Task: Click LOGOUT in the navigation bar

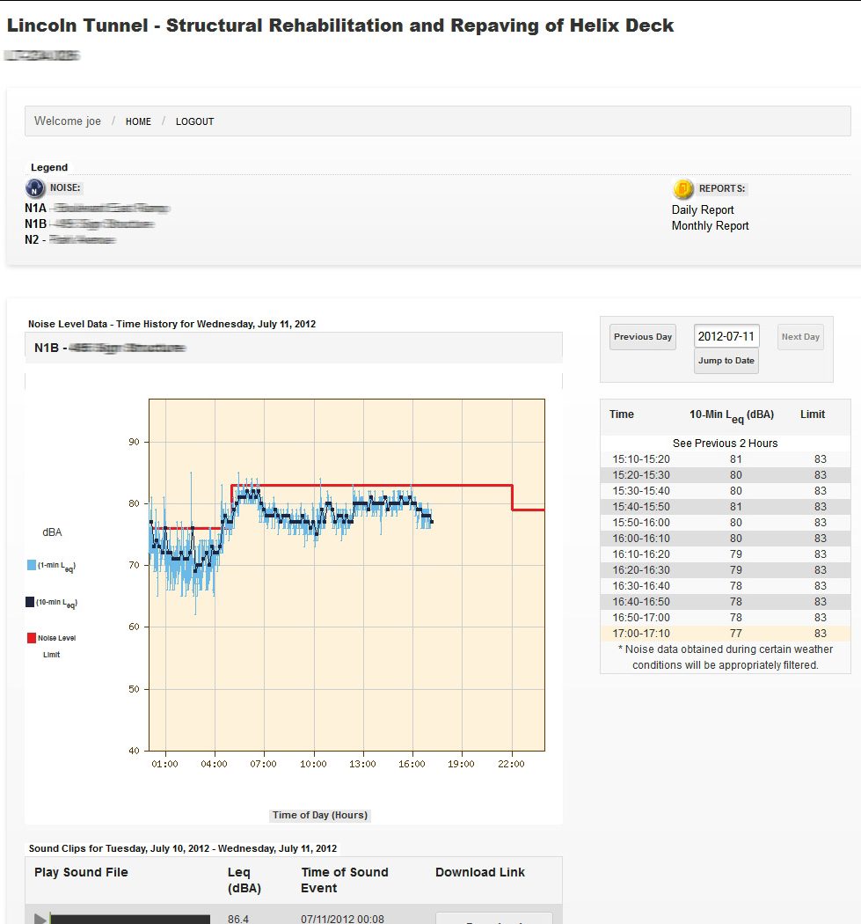Action: 194,121
